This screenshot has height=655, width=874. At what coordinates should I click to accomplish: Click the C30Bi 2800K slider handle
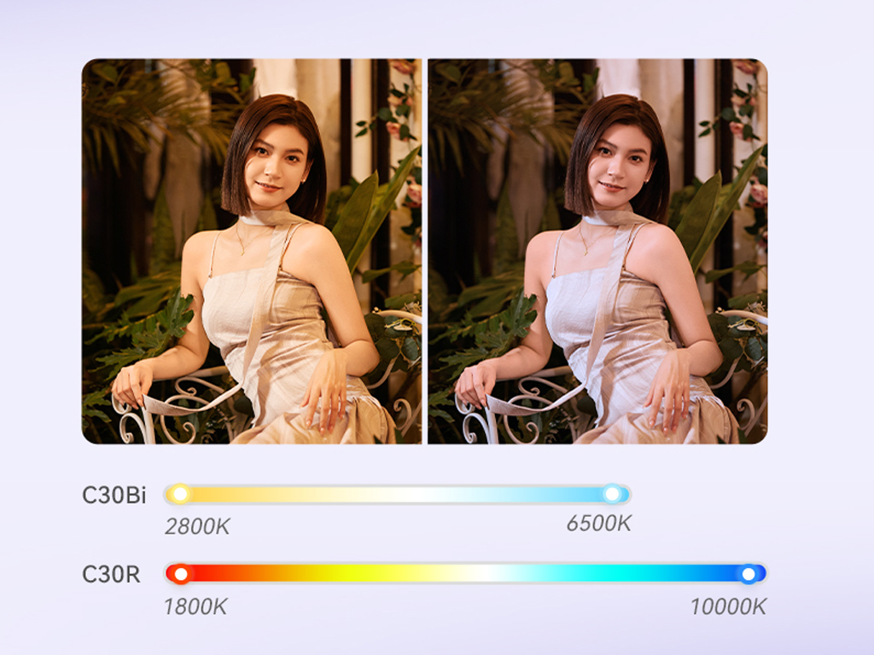click(180, 494)
